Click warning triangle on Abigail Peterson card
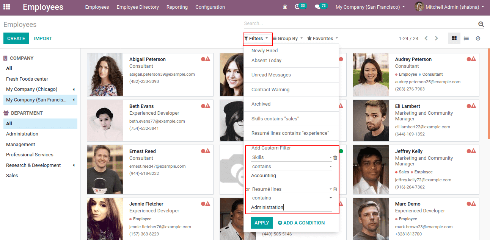This screenshot has width=490, height=240. tap(208, 59)
